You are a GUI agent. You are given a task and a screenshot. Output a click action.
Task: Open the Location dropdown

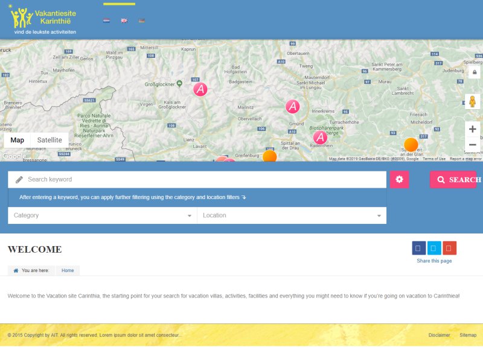click(292, 215)
